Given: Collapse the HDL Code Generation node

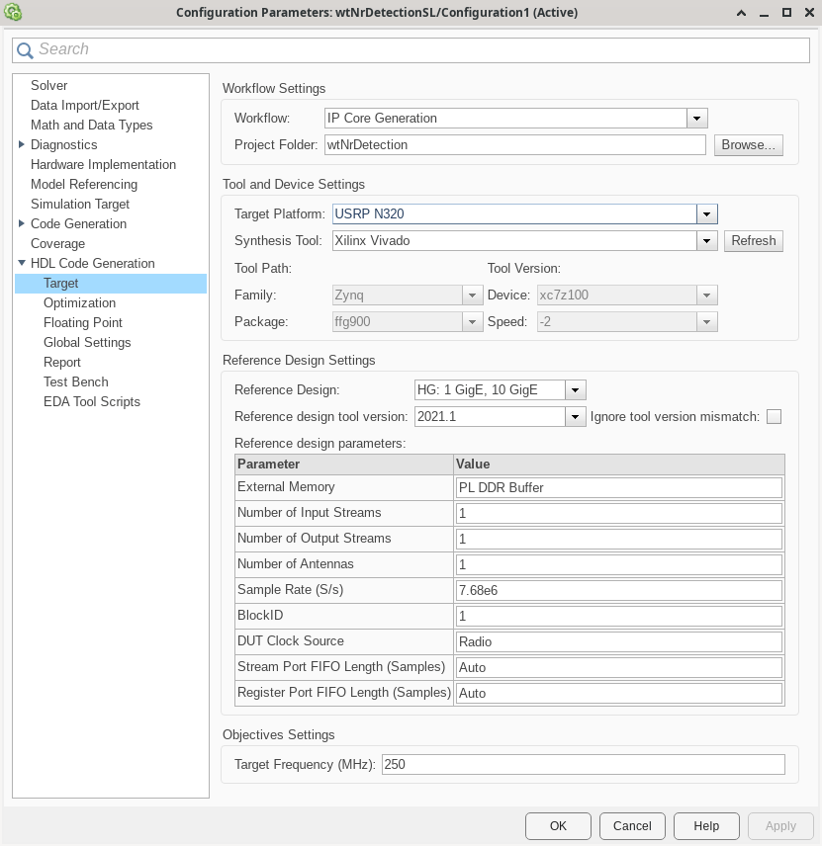Looking at the screenshot, I should pos(22,263).
